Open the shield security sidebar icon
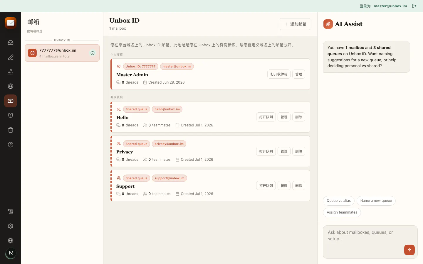 (x=11, y=115)
